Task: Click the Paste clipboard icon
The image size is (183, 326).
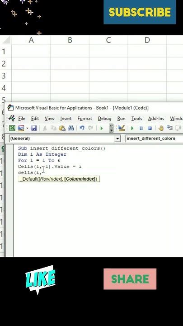Action: [x=62, y=128]
